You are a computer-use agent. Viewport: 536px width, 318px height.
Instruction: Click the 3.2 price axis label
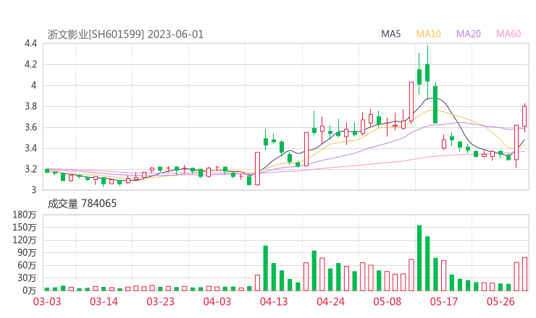(30, 169)
